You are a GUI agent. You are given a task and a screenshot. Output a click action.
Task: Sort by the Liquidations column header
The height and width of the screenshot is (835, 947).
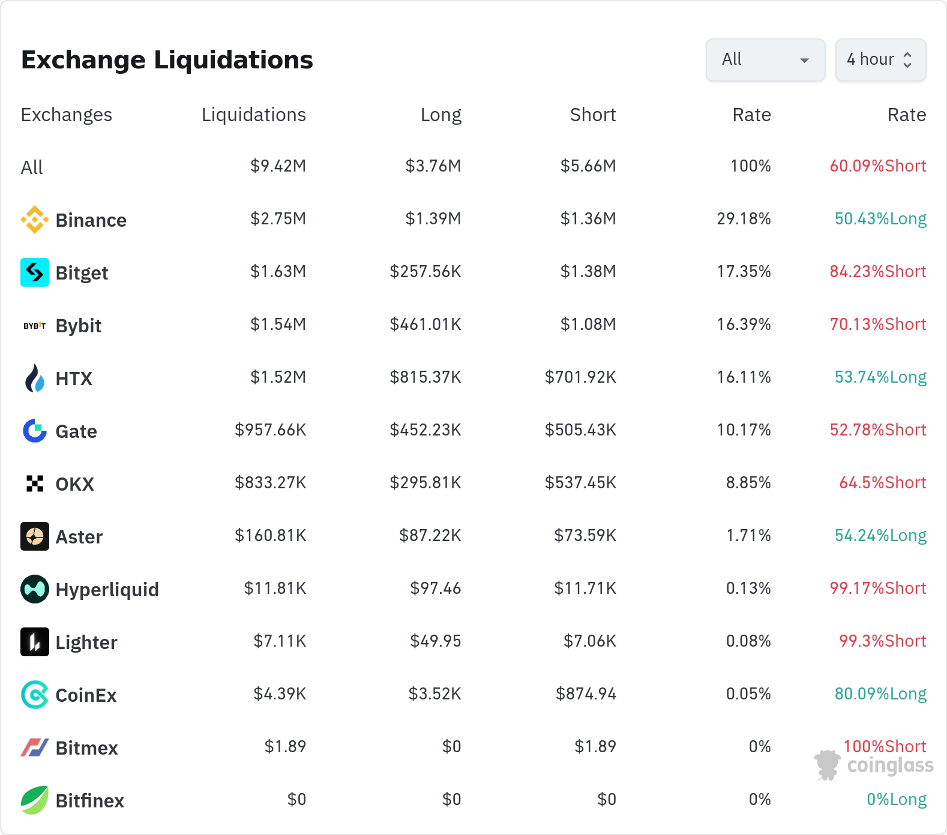[253, 115]
